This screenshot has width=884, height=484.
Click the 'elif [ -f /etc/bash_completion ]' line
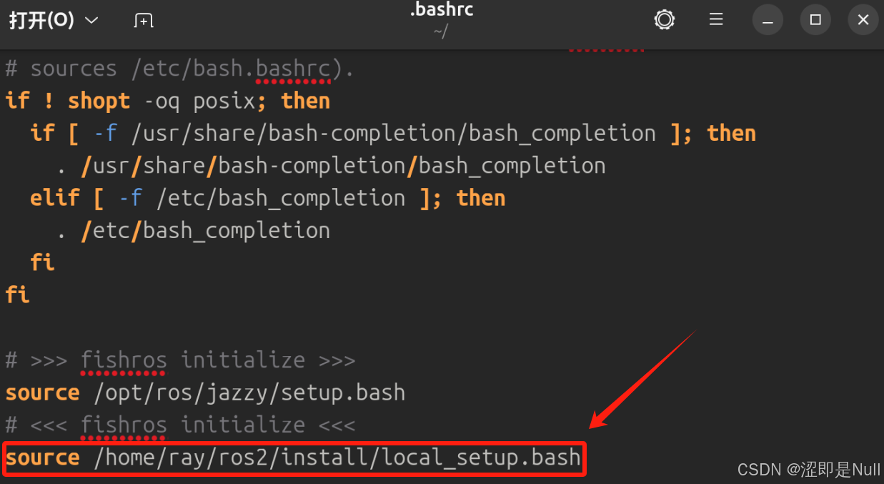pyautogui.click(x=267, y=198)
